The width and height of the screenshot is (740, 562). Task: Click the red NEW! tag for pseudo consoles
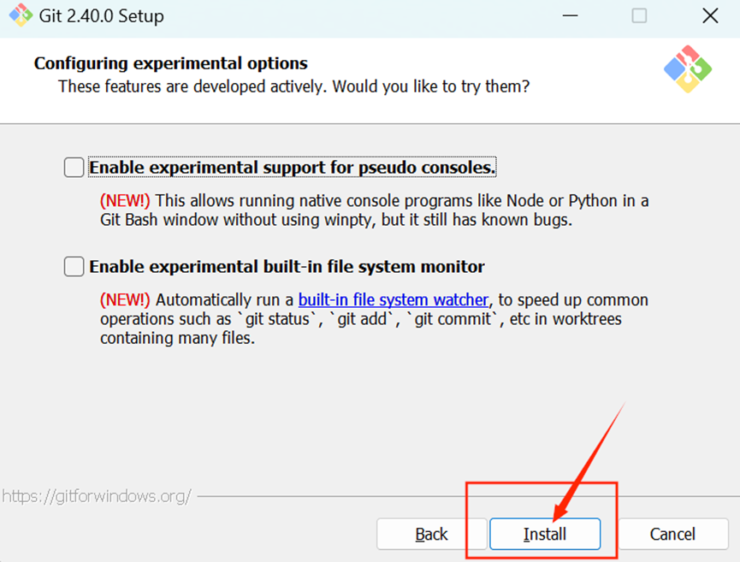[x=125, y=201]
